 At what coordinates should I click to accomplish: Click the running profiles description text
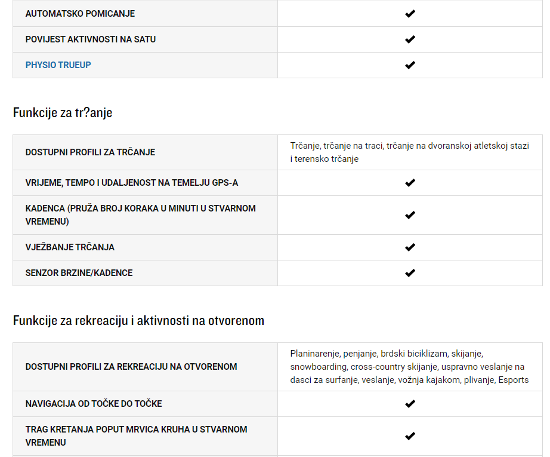pyautogui.click(x=409, y=152)
